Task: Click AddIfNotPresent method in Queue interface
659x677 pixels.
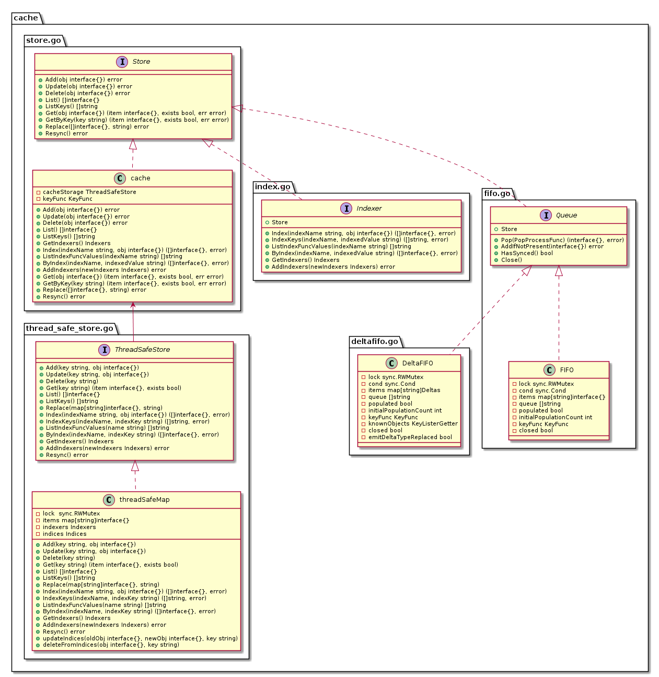Action: [x=552, y=247]
